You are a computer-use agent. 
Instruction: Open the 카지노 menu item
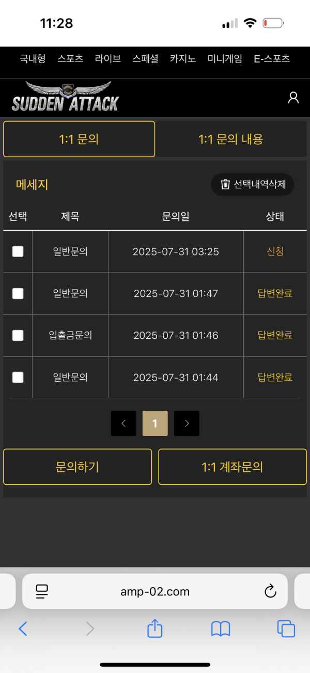coord(182,58)
